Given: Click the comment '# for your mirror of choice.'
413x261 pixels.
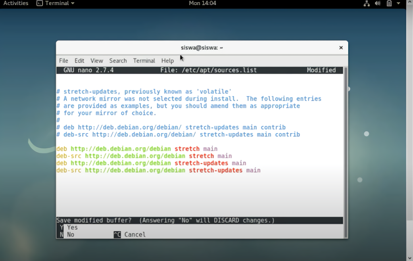Looking at the screenshot, I should [106, 113].
